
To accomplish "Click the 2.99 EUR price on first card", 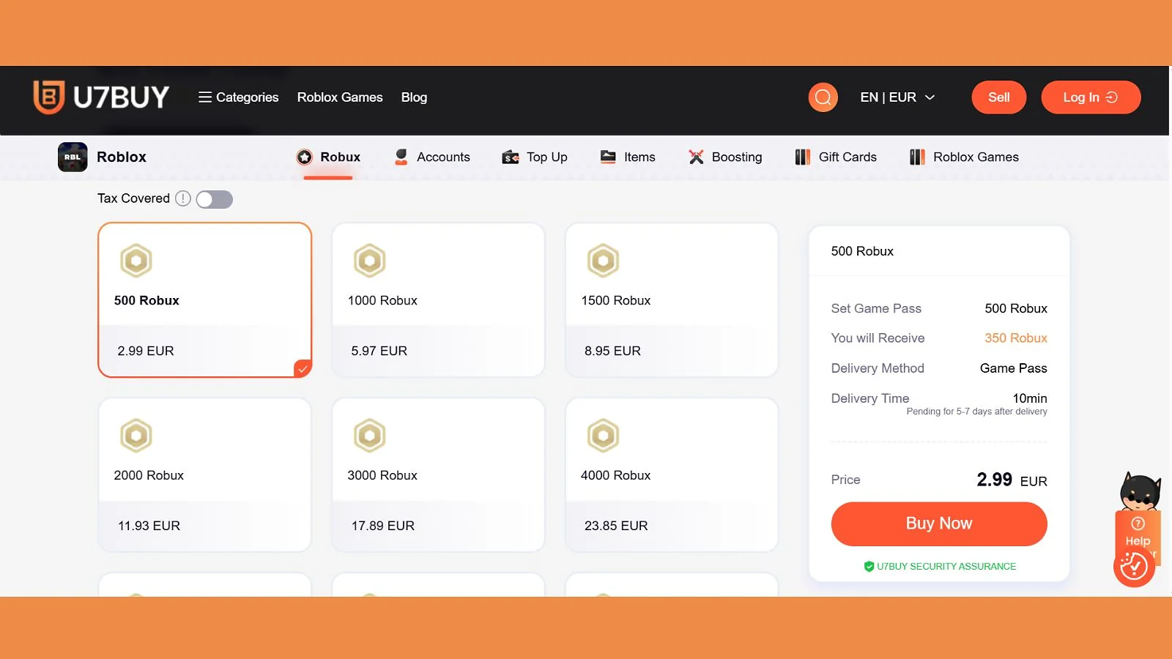I will [146, 351].
